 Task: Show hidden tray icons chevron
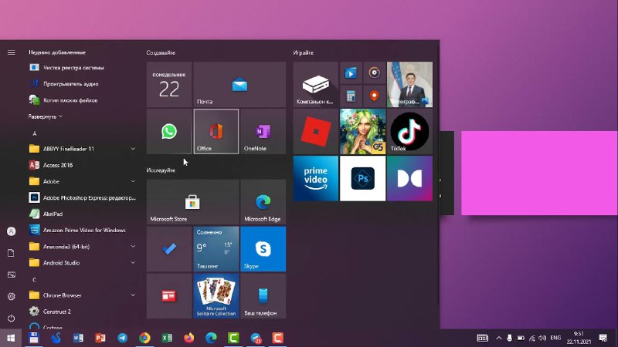[x=498, y=338]
